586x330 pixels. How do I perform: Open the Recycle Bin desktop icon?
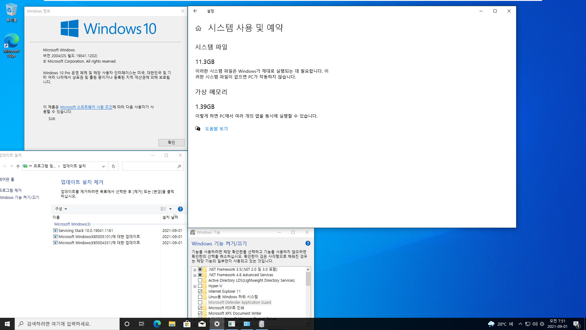(x=12, y=13)
